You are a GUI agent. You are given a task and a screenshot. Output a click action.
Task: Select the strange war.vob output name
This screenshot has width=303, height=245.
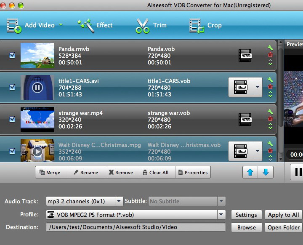click(x=169, y=113)
